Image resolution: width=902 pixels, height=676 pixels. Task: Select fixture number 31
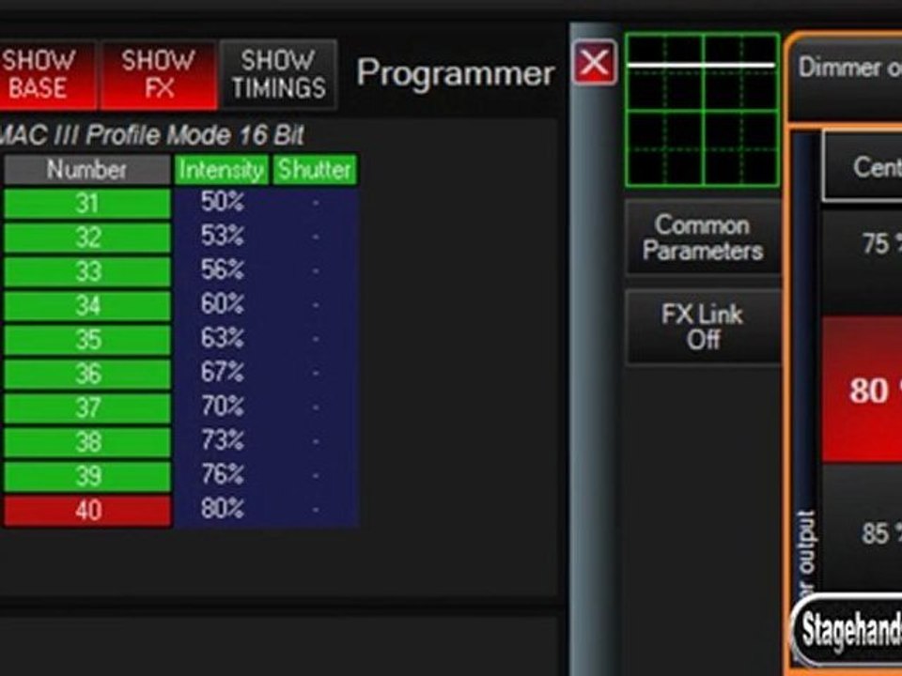pos(87,204)
